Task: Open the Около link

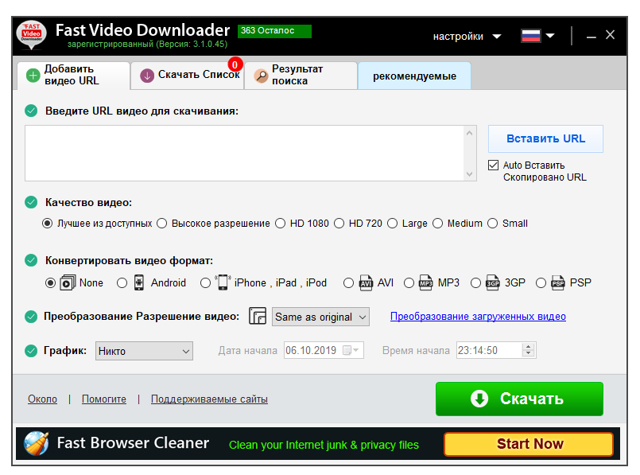Action: click(x=42, y=399)
